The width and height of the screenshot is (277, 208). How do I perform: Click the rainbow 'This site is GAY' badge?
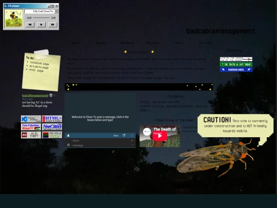[x=52, y=135]
